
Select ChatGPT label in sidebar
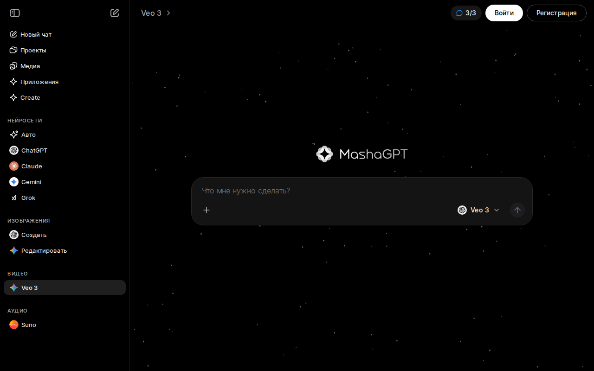coord(34,150)
